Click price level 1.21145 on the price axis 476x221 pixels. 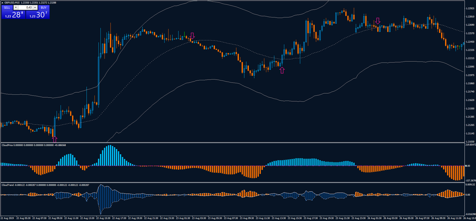470,134
